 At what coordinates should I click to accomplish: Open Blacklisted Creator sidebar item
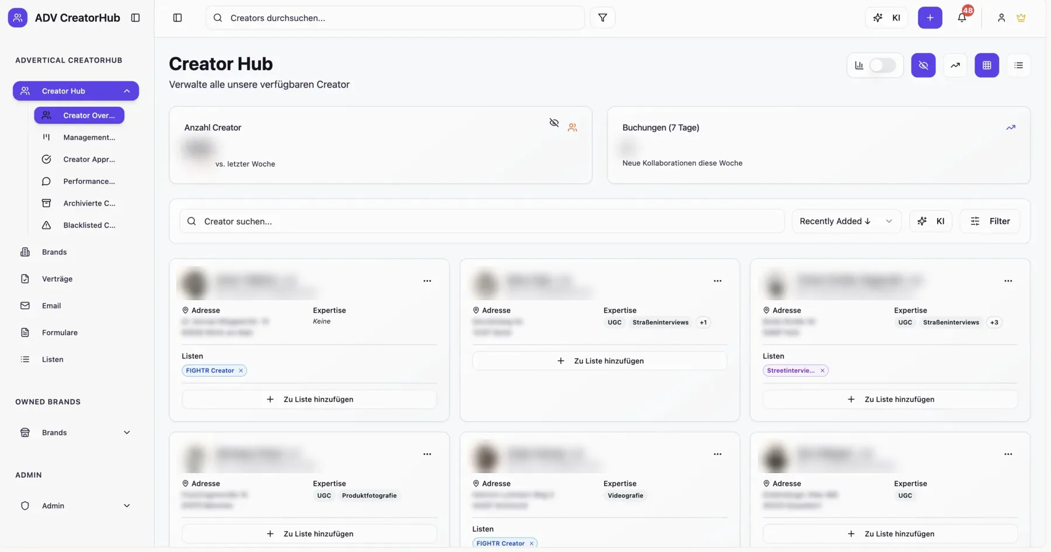(x=79, y=225)
